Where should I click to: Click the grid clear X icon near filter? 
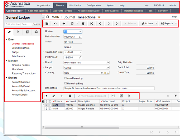[168, 96]
